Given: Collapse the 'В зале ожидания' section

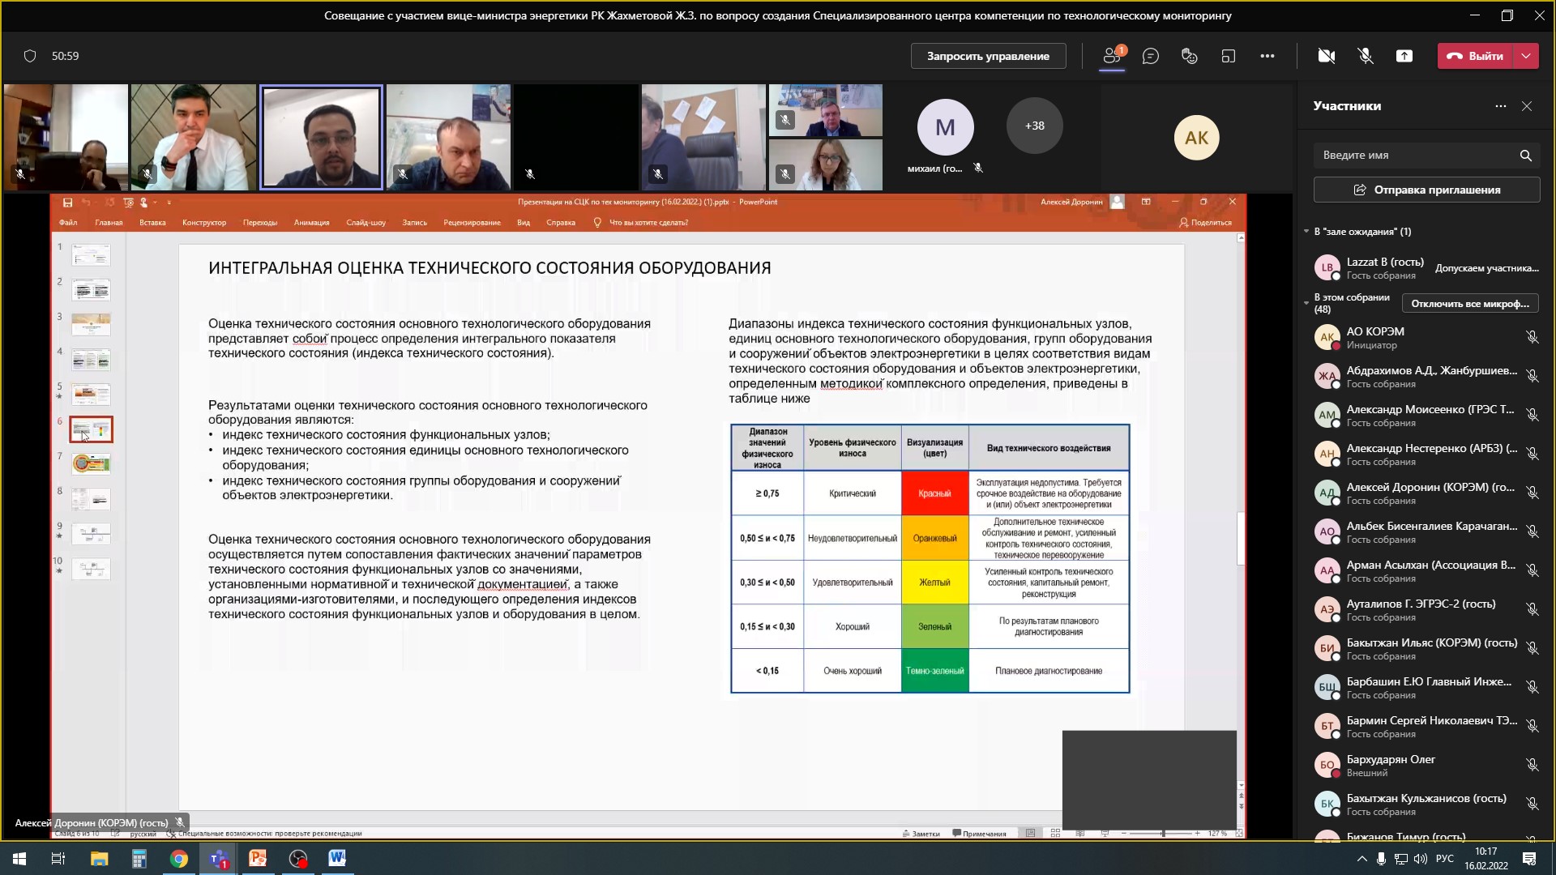Looking at the screenshot, I should click(1306, 232).
